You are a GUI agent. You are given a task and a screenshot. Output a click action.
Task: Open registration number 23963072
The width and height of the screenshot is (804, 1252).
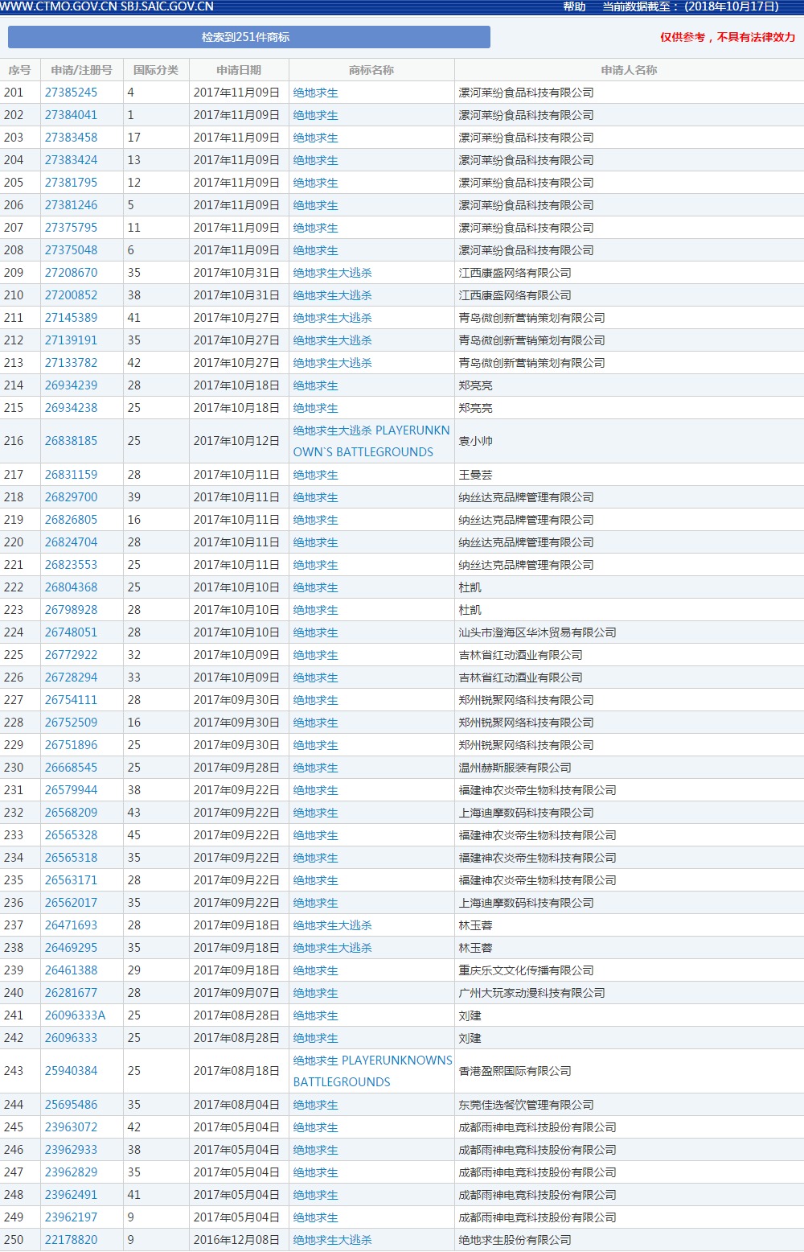pos(71,1127)
